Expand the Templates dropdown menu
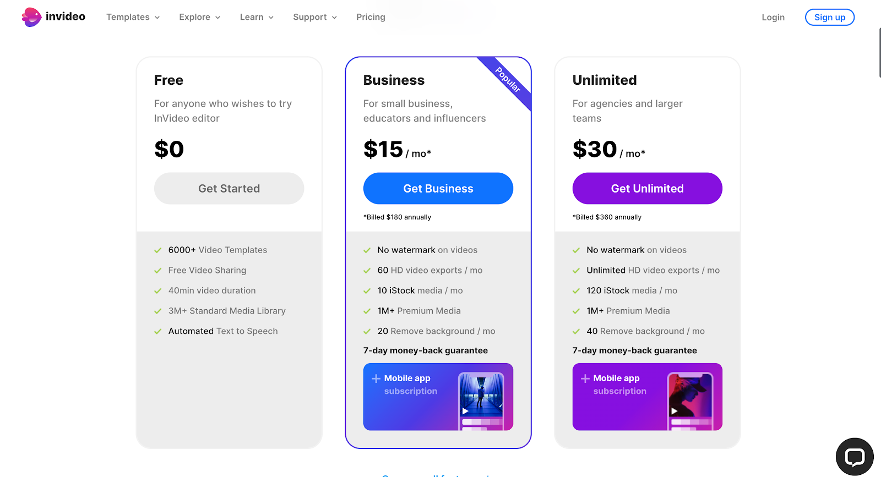The width and height of the screenshot is (881, 477). [133, 17]
